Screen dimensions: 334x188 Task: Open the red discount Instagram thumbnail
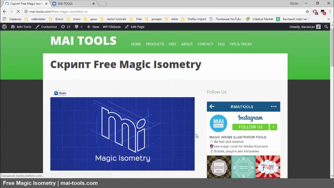[268, 167]
